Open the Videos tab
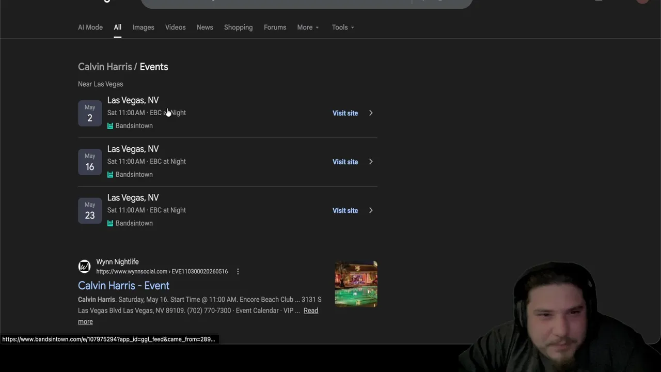This screenshot has width=661, height=372. tap(175, 27)
